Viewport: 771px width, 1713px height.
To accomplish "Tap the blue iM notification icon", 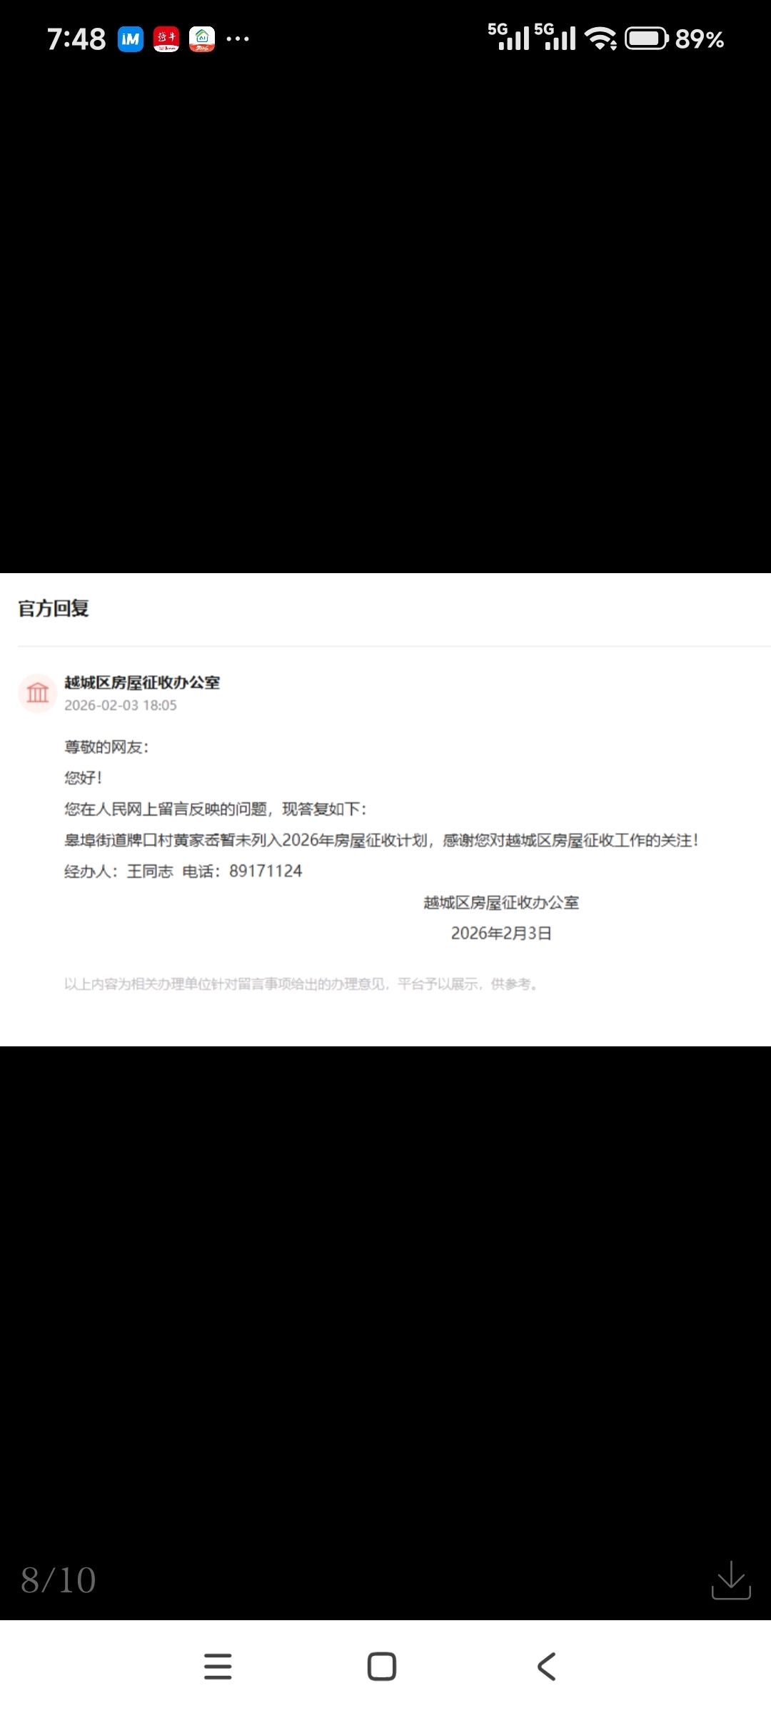I will coord(131,39).
